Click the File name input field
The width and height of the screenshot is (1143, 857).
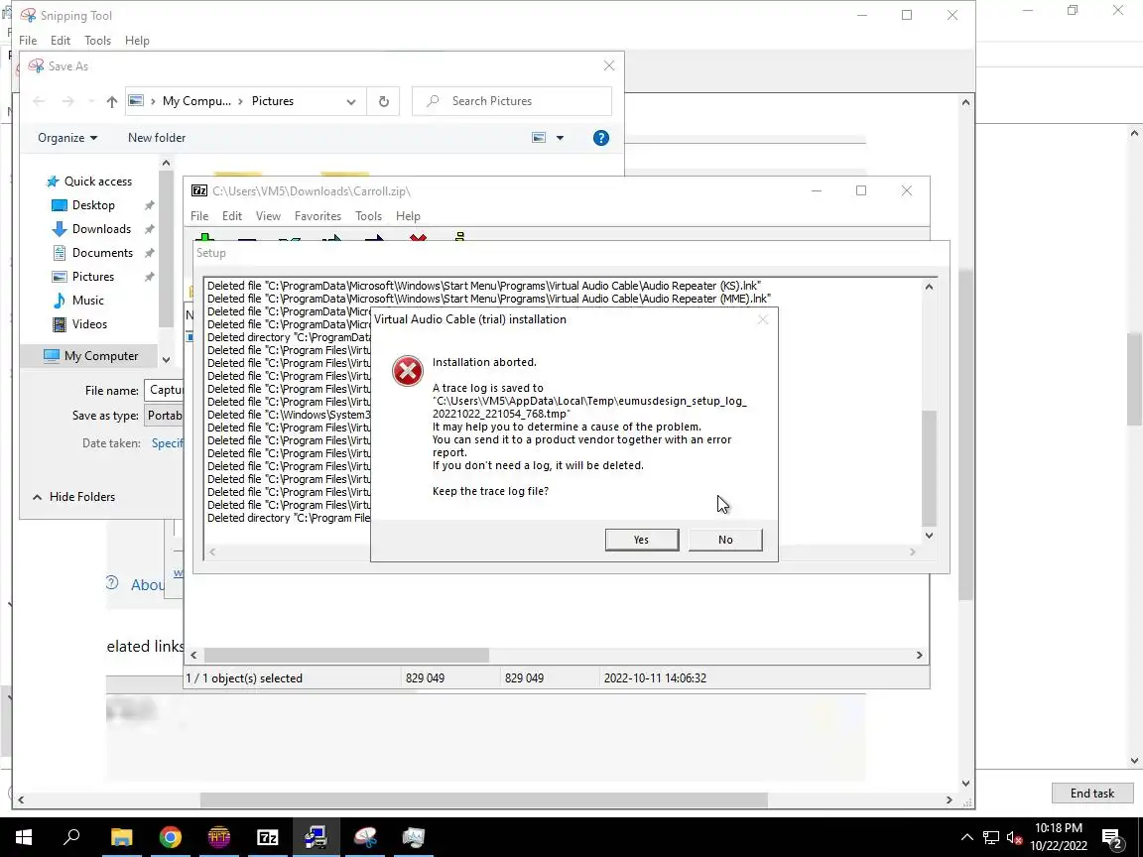(165, 390)
